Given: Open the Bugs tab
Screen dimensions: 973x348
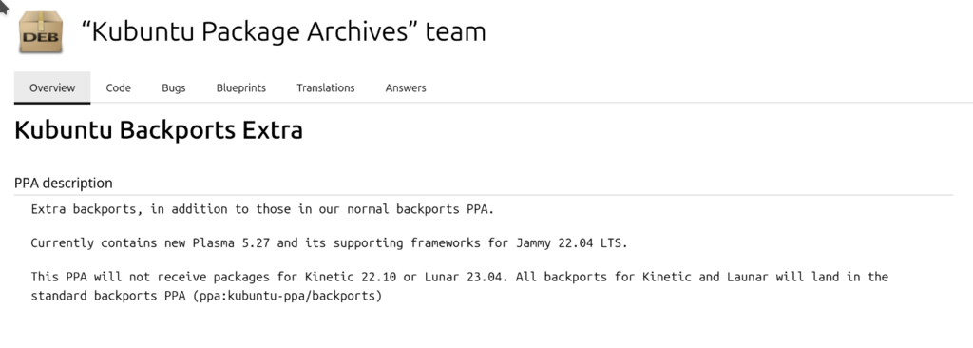Looking at the screenshot, I should coord(174,87).
